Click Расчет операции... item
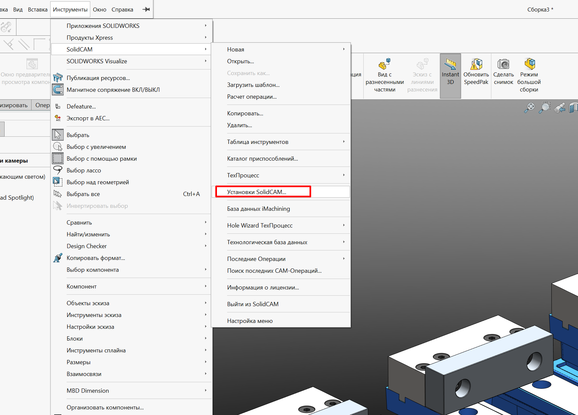The image size is (578, 415). point(281,97)
